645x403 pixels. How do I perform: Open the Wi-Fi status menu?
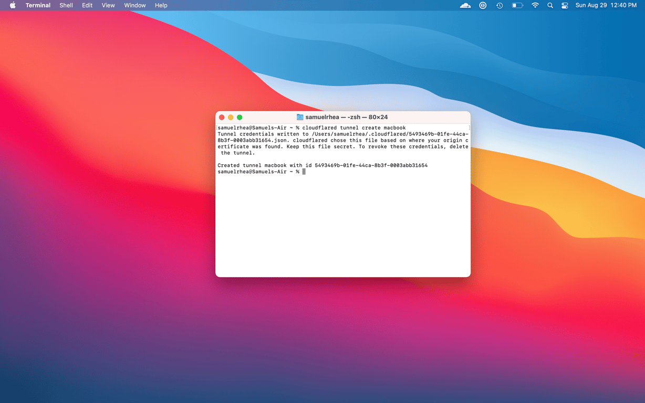535,5
